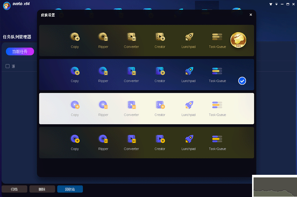Click the Task Queue icon in the light skin row
Image resolution: width=297 pixels, height=197 pixels.
[x=217, y=105]
